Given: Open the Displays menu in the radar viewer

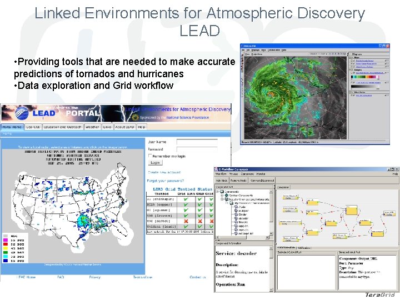Looking at the screenshot, I should pos(256,50).
